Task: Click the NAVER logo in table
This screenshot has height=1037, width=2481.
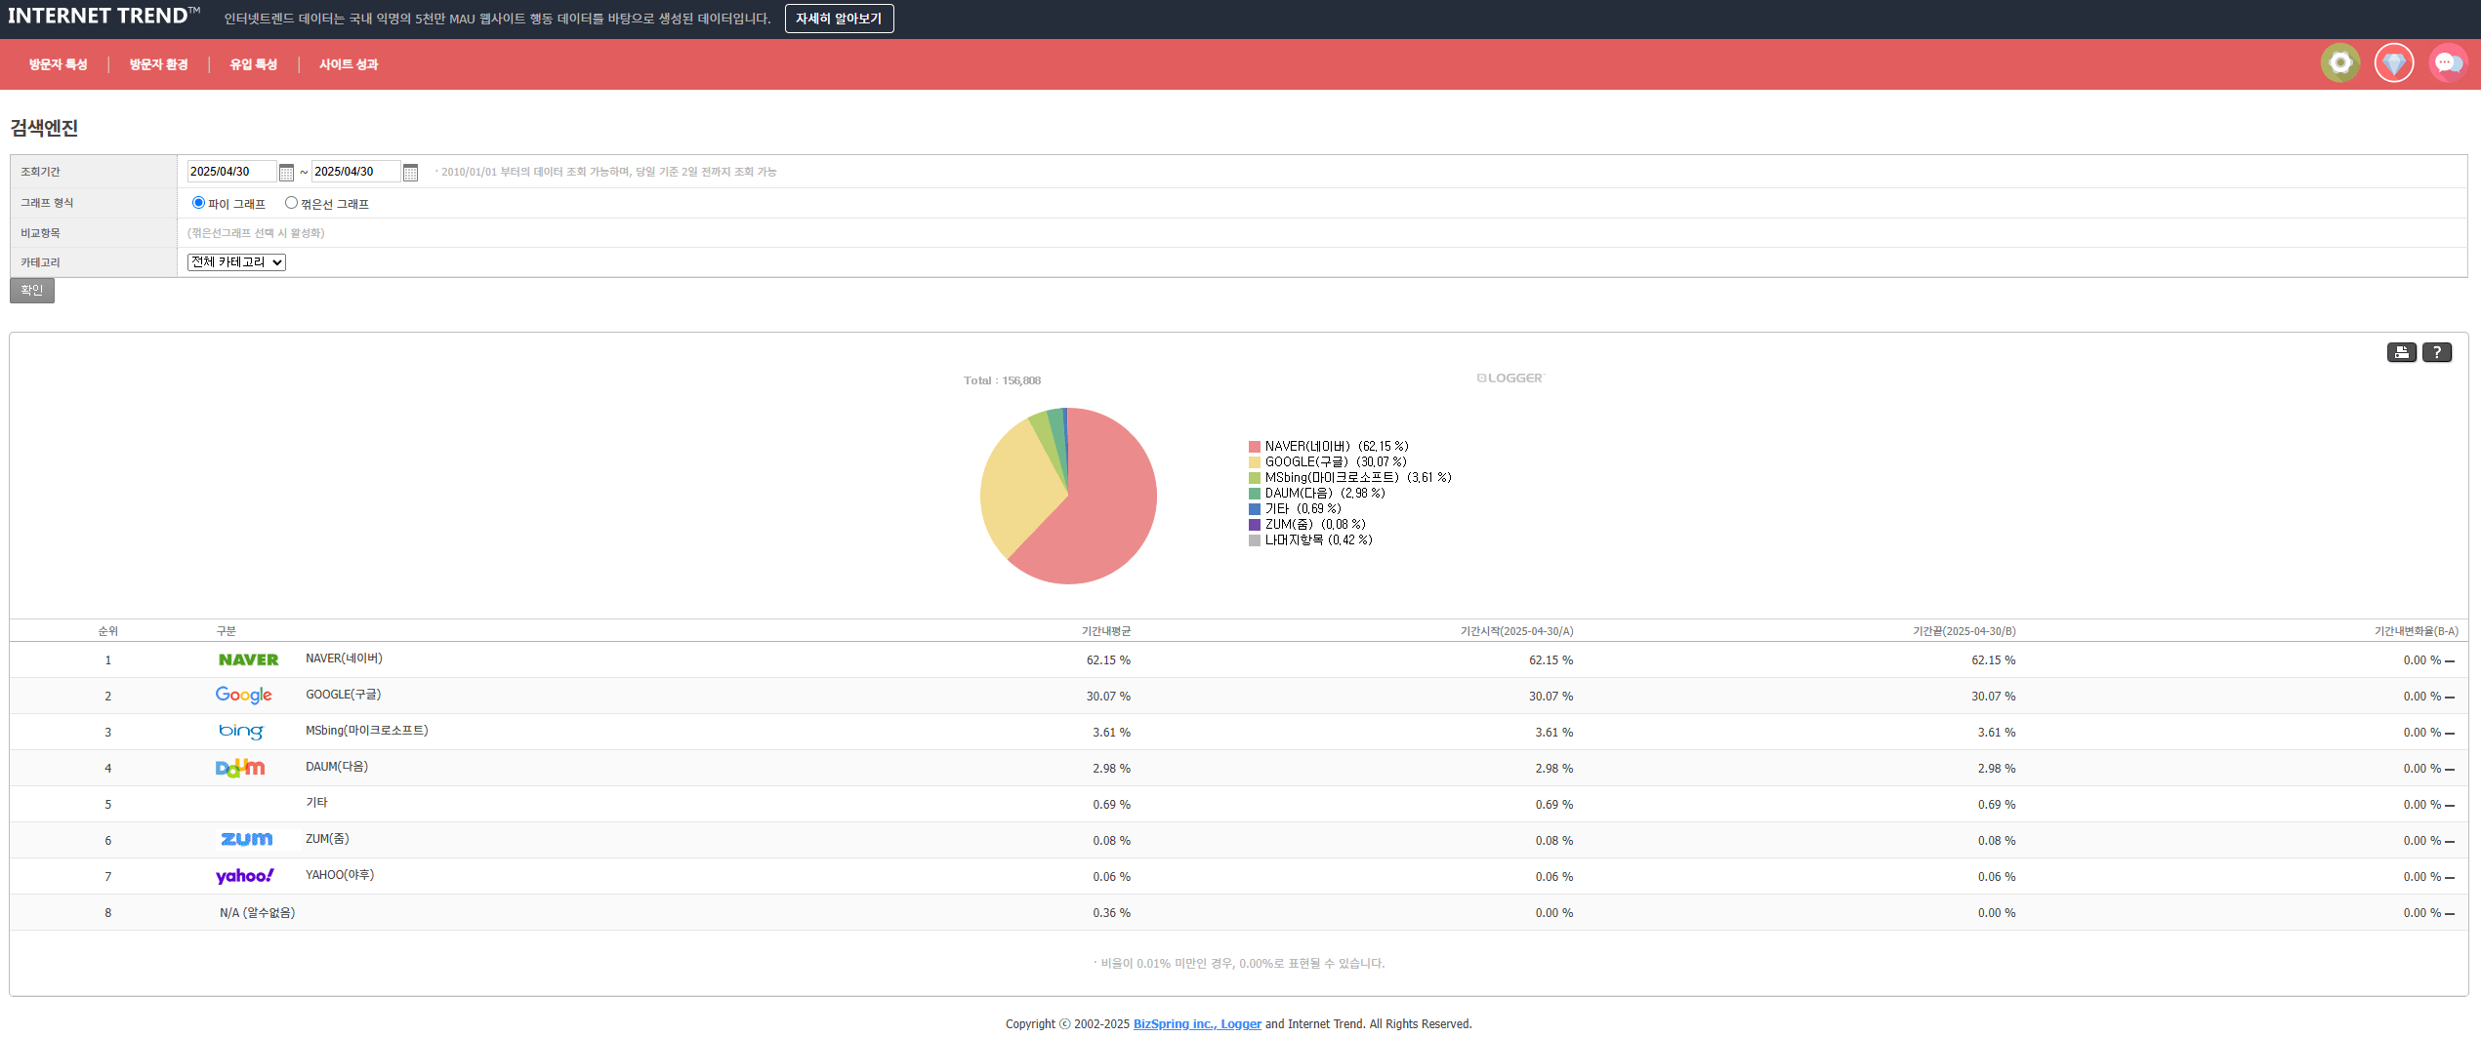Action: click(248, 660)
